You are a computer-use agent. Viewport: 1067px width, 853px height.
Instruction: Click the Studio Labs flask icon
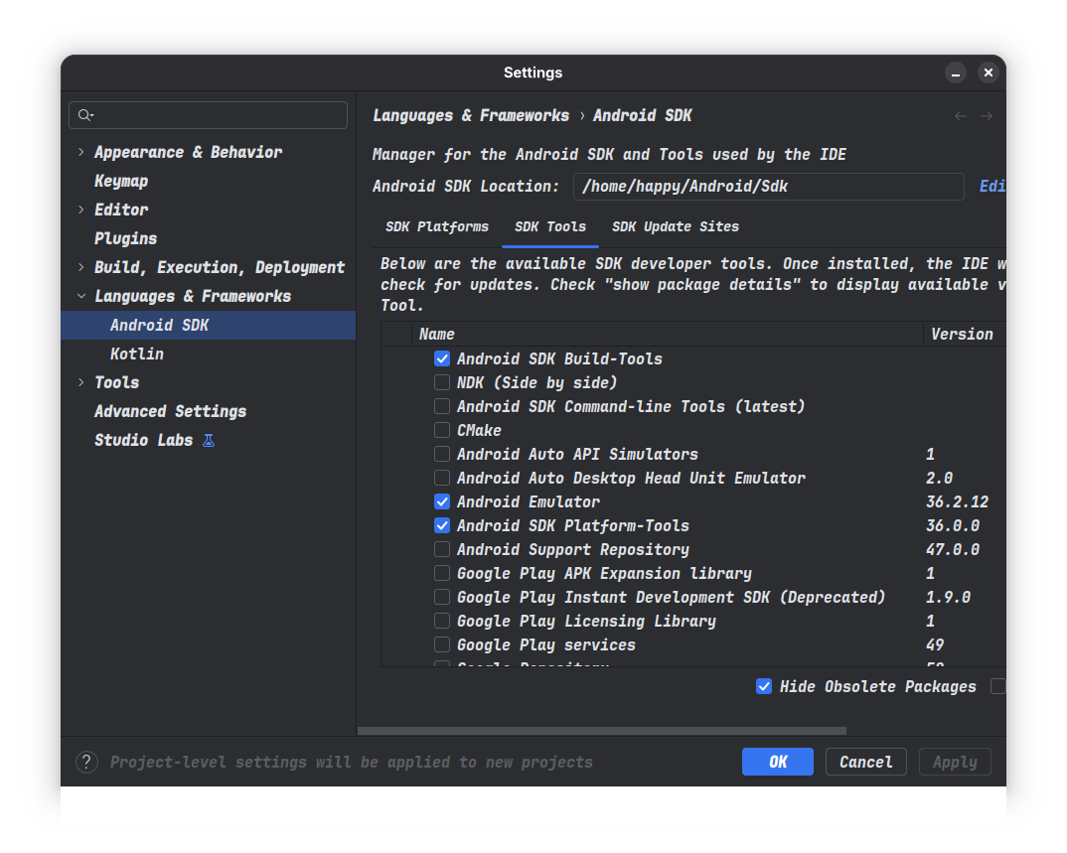coord(209,441)
